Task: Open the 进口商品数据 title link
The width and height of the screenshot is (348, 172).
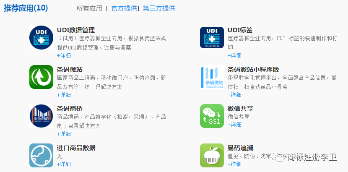Action: (x=76, y=148)
